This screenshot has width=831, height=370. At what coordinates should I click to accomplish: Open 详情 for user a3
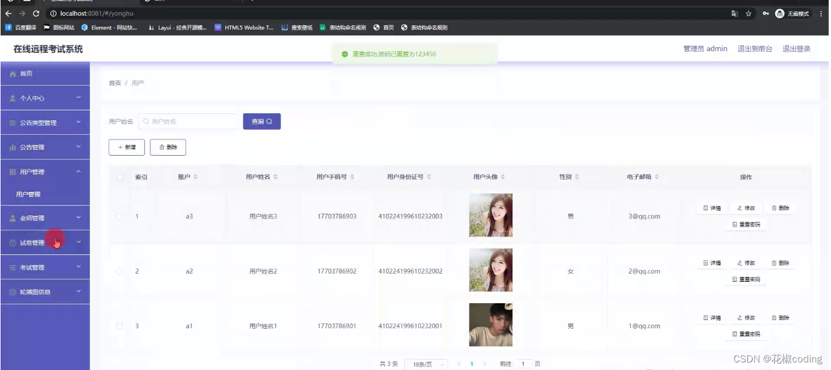point(712,208)
